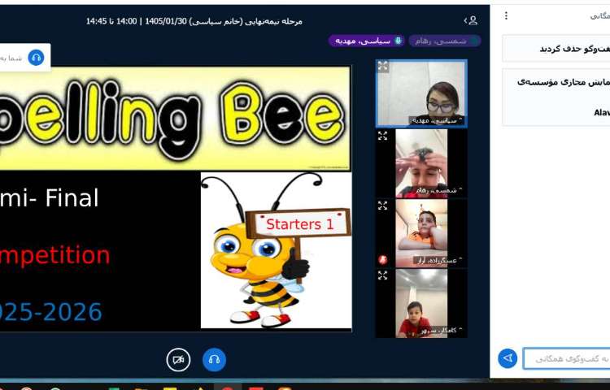Select the webcam video of عسگرزاده
Image resolution: width=610 pixels, height=390 pixels.
pyautogui.click(x=421, y=233)
